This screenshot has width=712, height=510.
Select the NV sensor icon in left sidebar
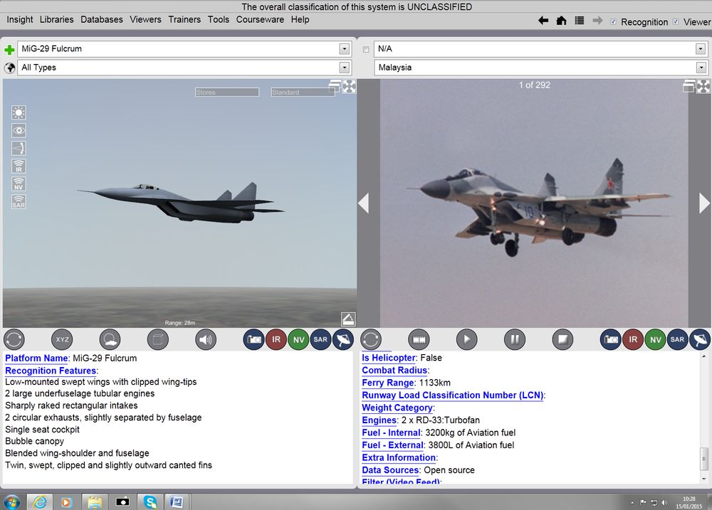click(19, 184)
